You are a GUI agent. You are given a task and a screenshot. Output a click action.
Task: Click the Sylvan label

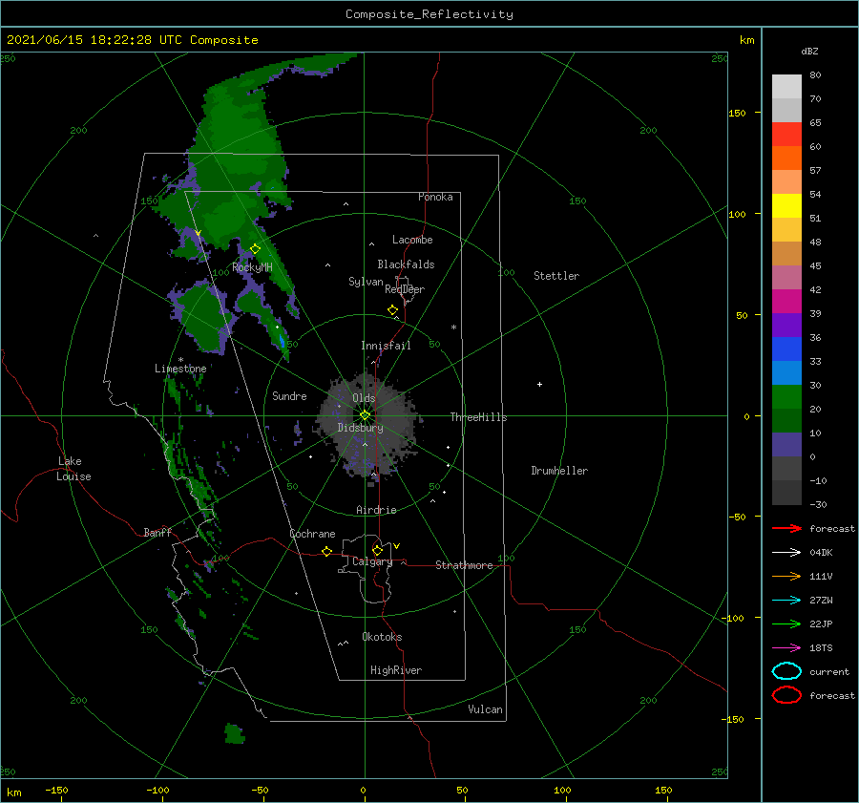(366, 282)
